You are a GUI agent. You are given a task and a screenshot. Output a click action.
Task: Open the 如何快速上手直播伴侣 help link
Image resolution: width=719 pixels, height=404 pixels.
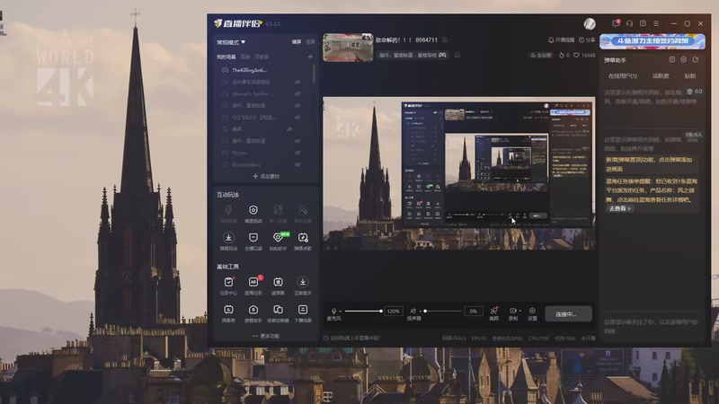coord(351,338)
